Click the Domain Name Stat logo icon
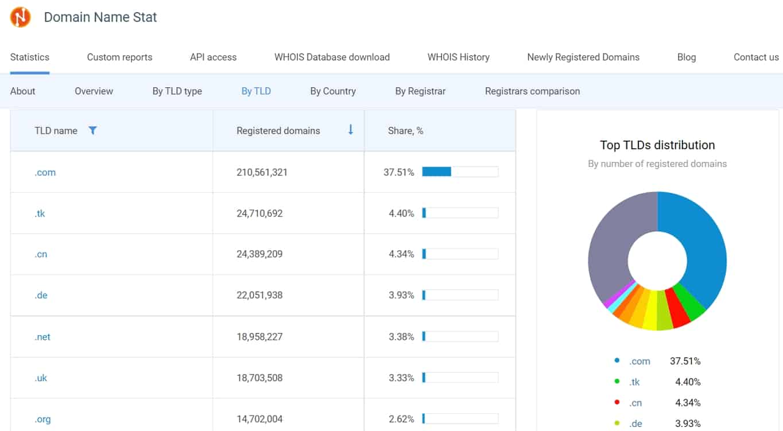Screen dimensions: 783x431 (x=20, y=17)
